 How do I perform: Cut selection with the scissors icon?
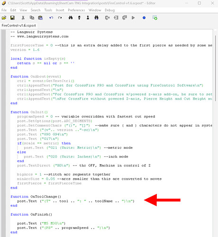(23, 18)
